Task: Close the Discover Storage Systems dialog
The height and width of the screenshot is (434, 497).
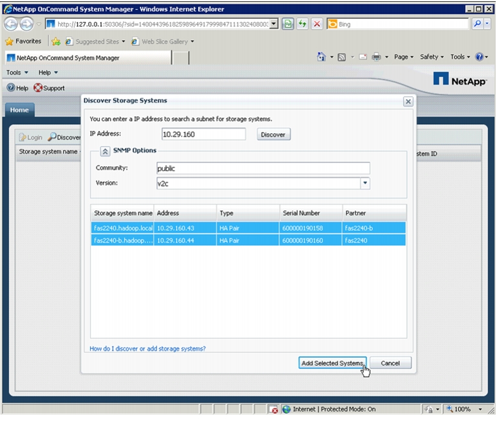Action: (x=408, y=102)
